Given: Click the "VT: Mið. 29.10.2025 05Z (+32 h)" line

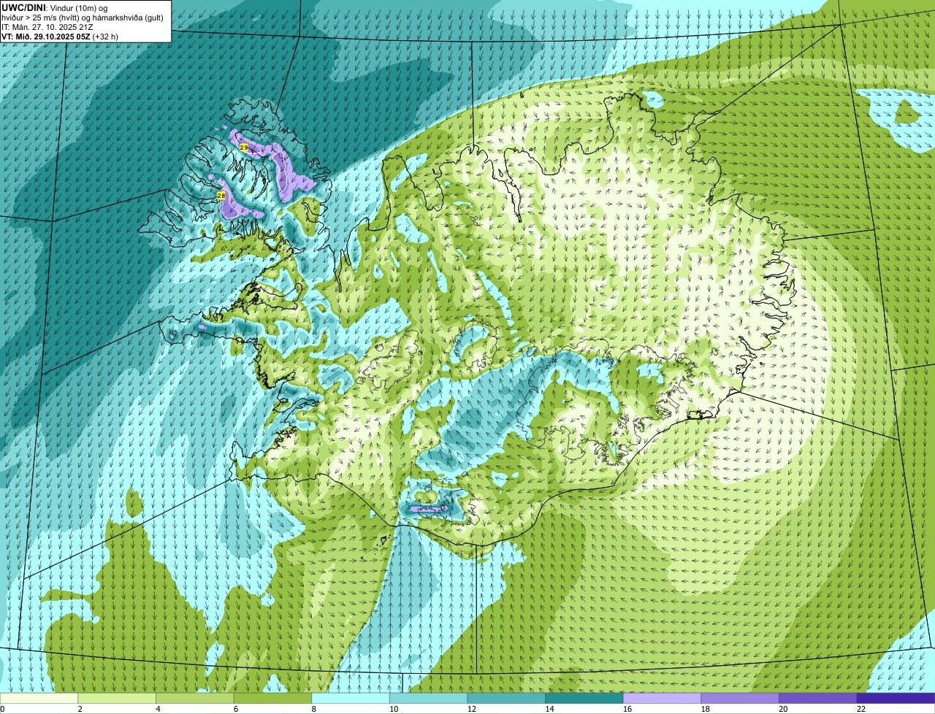Looking at the screenshot, I should pyautogui.click(x=60, y=36).
